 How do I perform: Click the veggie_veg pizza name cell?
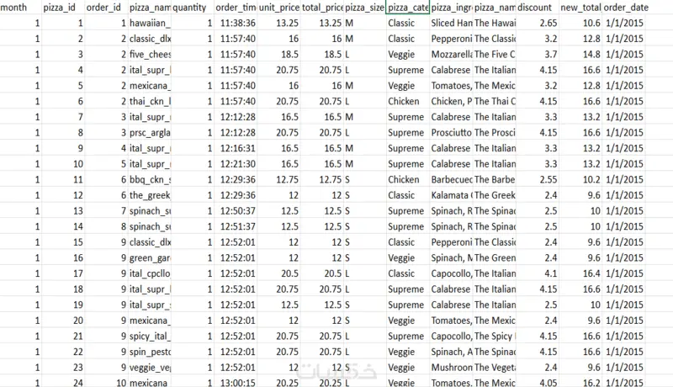[x=150, y=368]
